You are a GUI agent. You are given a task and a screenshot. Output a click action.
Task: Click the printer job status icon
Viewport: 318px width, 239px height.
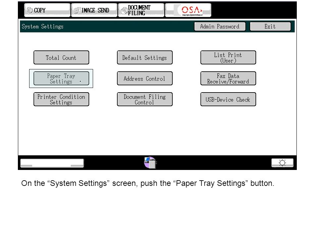150,163
